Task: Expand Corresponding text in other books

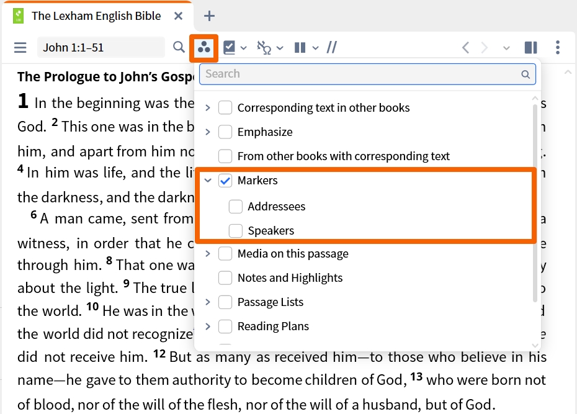Action: point(208,108)
